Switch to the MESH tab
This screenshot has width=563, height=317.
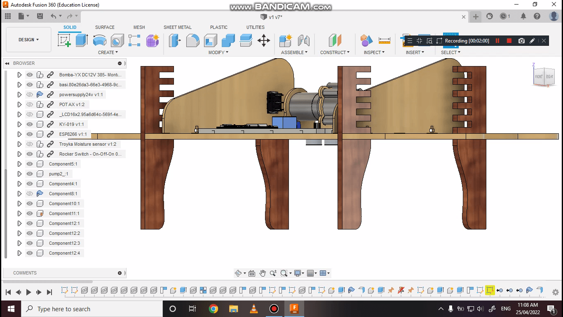tap(139, 27)
